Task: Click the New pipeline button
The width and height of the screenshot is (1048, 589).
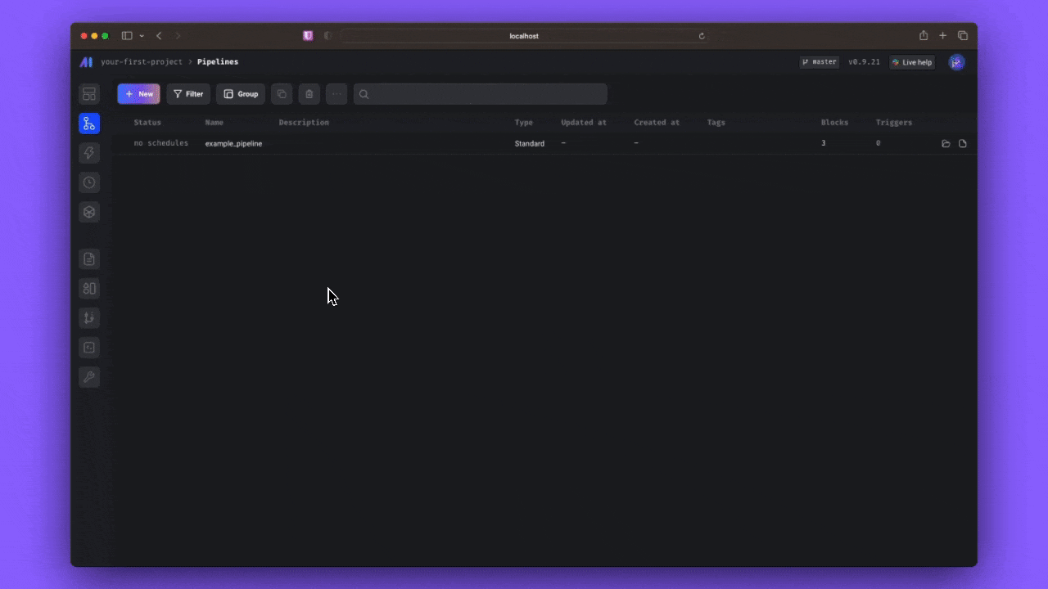Action: pyautogui.click(x=138, y=94)
